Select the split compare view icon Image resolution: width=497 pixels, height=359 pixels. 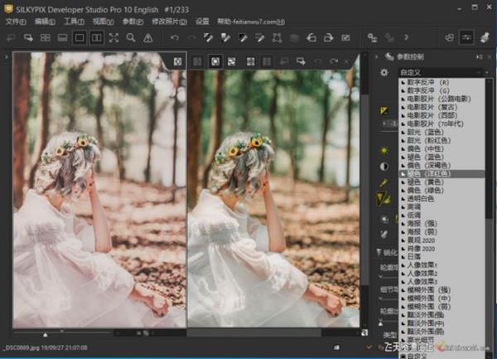pyautogui.click(x=97, y=38)
